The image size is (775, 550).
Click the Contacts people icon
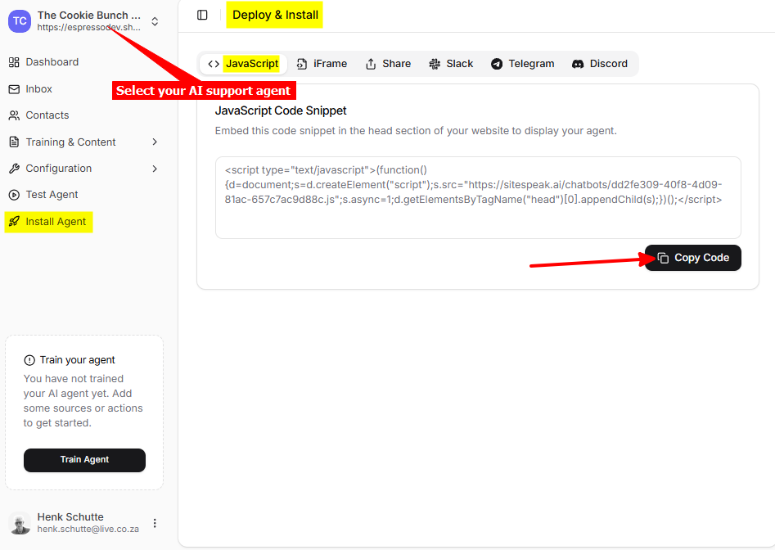[14, 115]
